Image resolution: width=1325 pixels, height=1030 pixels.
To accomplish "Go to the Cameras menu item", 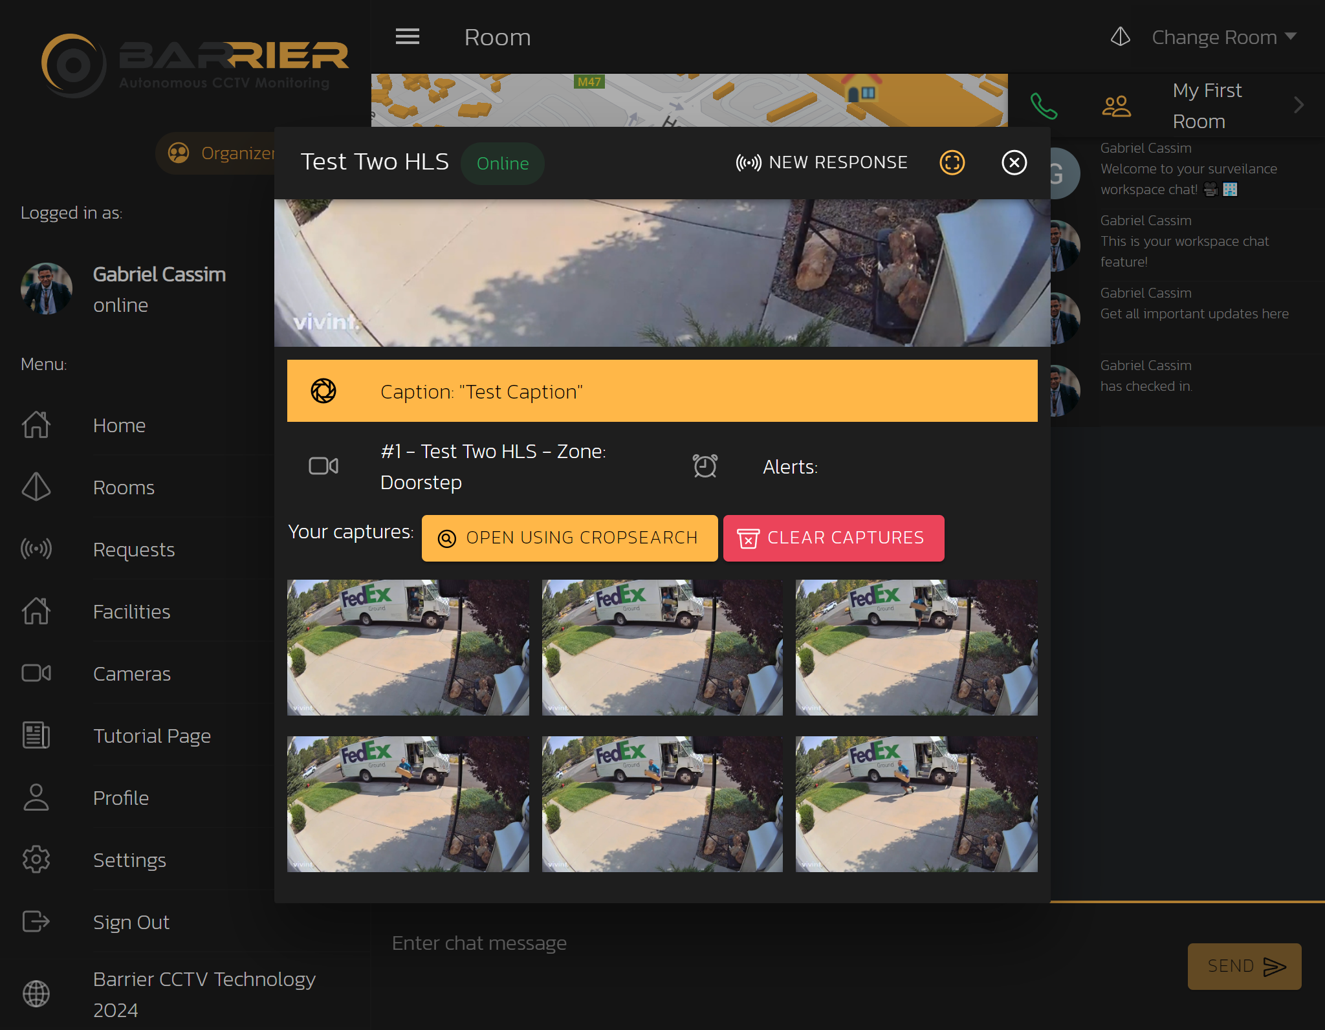I will (132, 674).
